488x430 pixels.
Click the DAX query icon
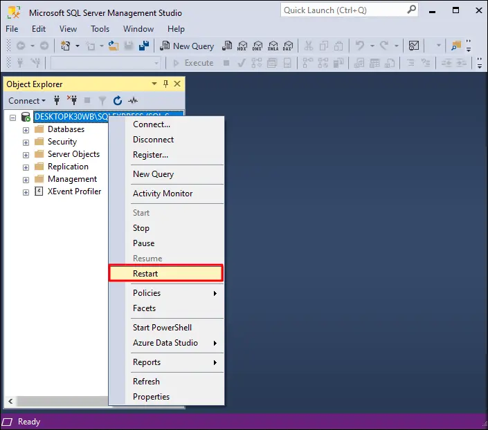click(x=288, y=46)
